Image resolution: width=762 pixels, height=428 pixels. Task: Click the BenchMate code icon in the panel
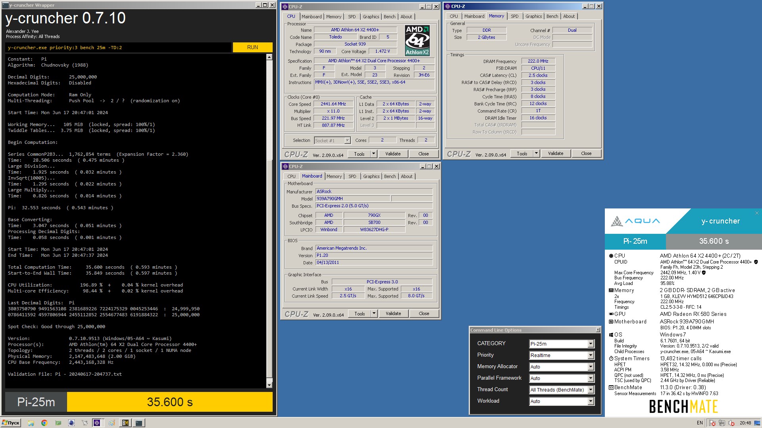coord(611,388)
